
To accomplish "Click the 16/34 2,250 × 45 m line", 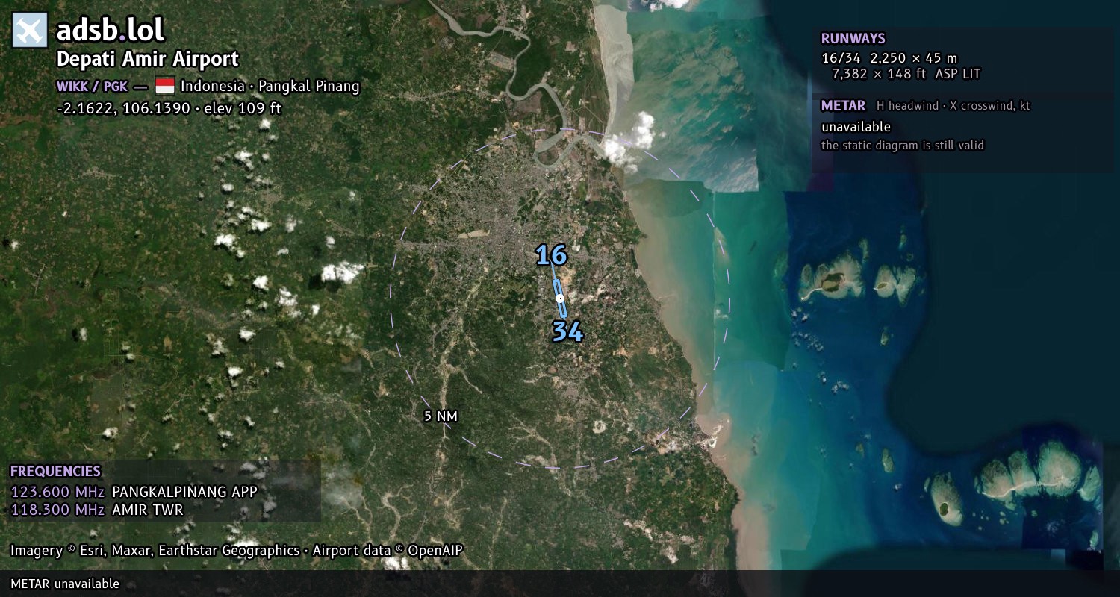I will (889, 57).
